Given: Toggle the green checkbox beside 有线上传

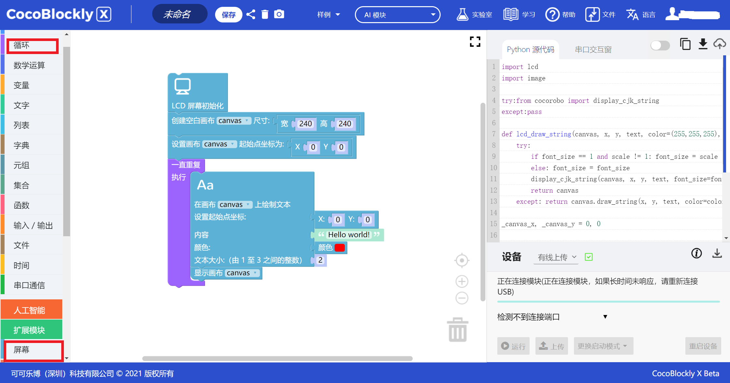Looking at the screenshot, I should point(589,257).
